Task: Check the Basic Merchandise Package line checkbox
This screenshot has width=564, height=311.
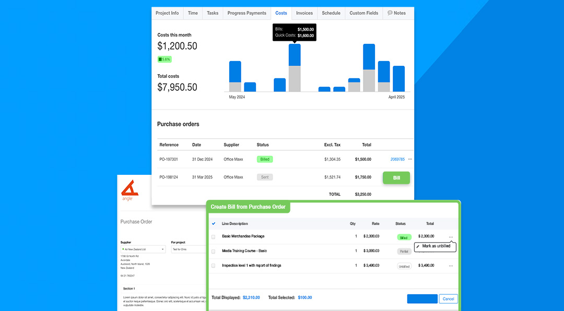Action: (213, 237)
